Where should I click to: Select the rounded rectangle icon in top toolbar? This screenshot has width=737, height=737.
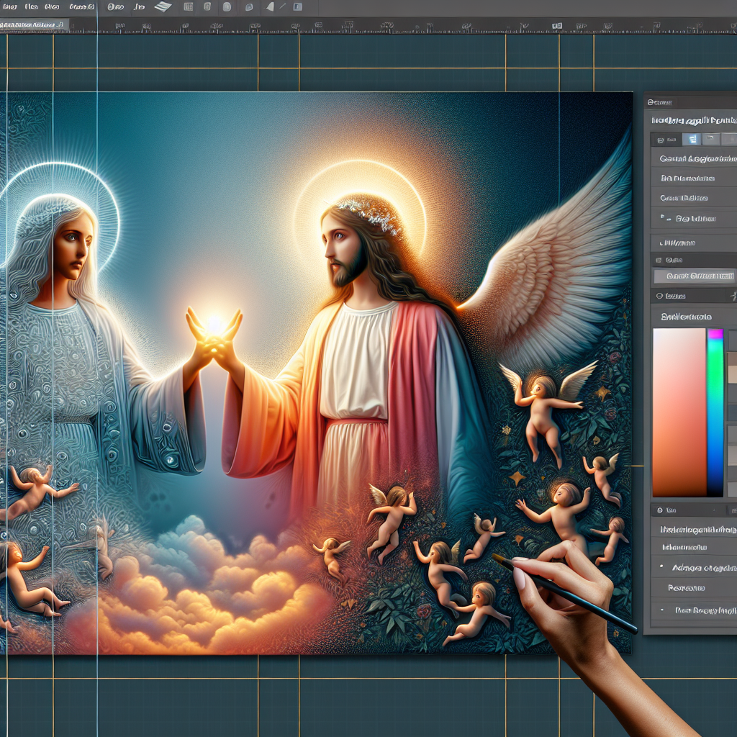[207, 7]
